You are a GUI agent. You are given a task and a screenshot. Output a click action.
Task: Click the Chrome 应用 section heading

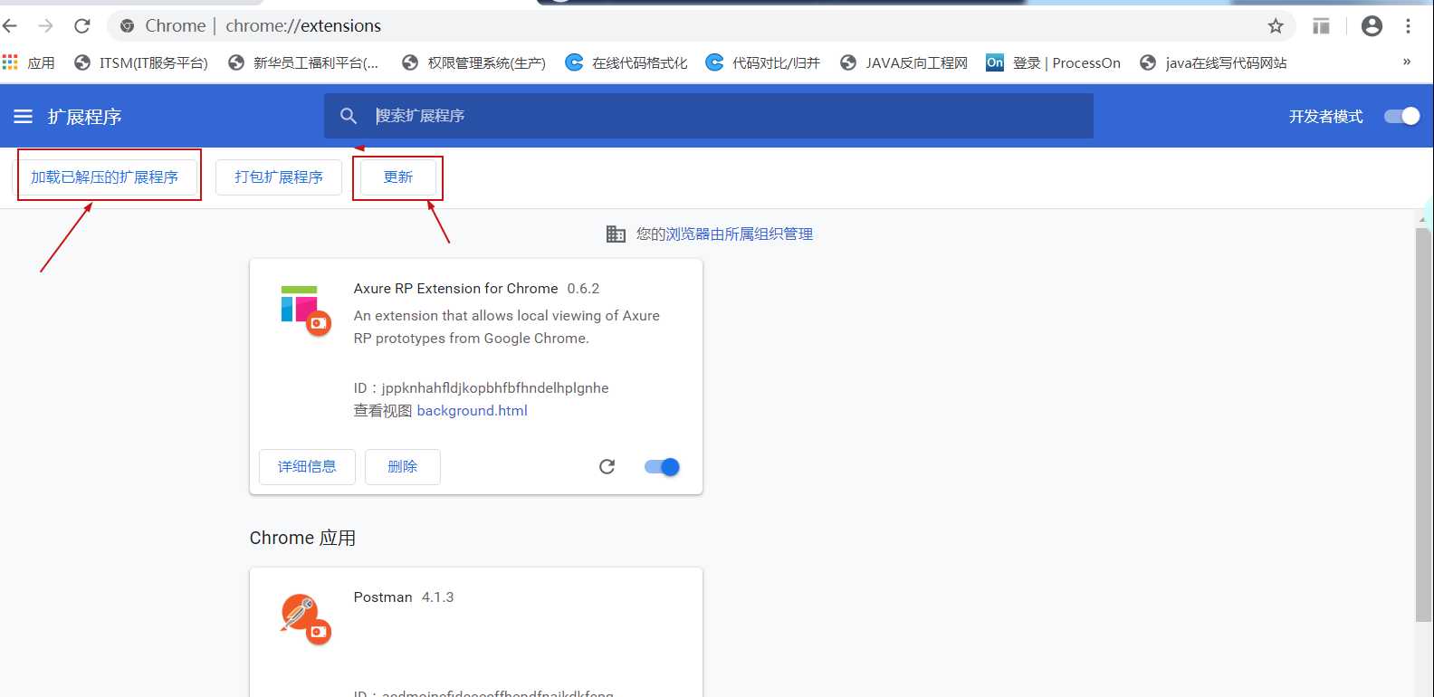pos(302,538)
